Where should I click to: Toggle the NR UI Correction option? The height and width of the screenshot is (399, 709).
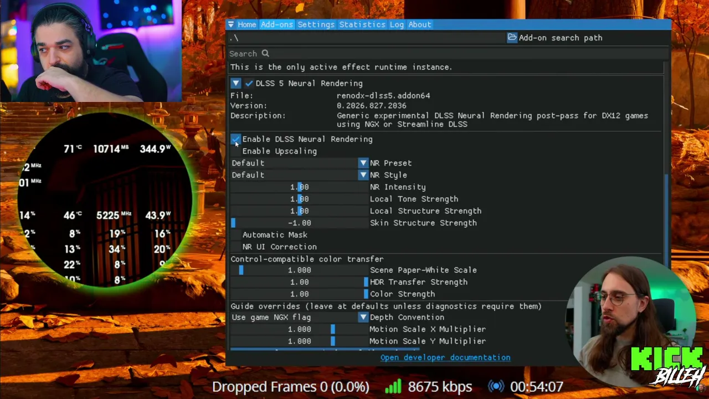point(235,247)
